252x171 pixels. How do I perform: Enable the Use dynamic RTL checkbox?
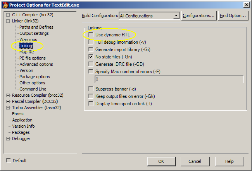coord(91,35)
